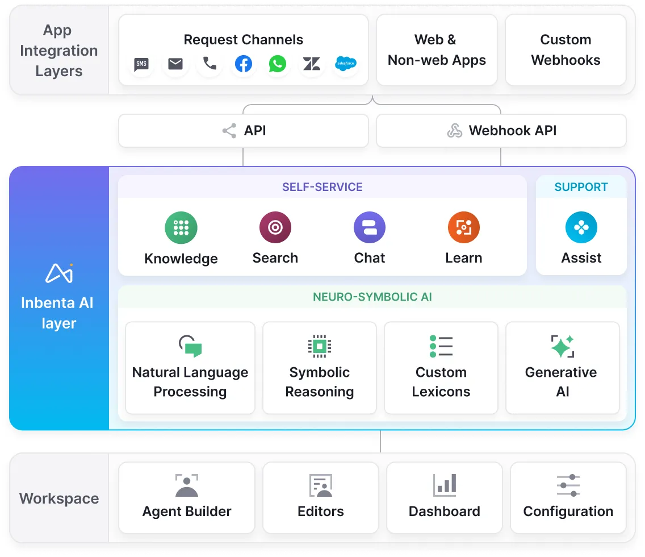Click the Custom Webhooks box

tap(566, 50)
